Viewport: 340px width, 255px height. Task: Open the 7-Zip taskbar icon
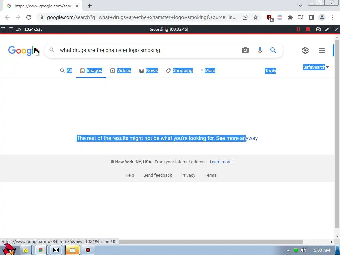point(56,250)
